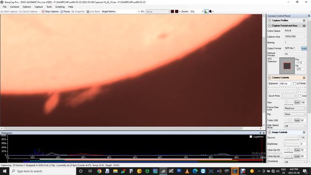Open the Debayer Preview dropdown
The width and height of the screenshot is (311, 175).
(x=295, y=54)
